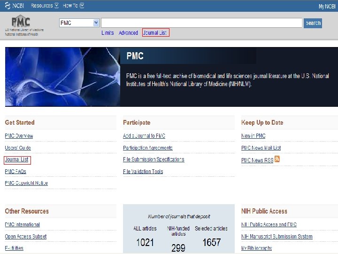Open Add a Journal to PMC
The width and height of the screenshot is (338, 254).
(x=144, y=136)
